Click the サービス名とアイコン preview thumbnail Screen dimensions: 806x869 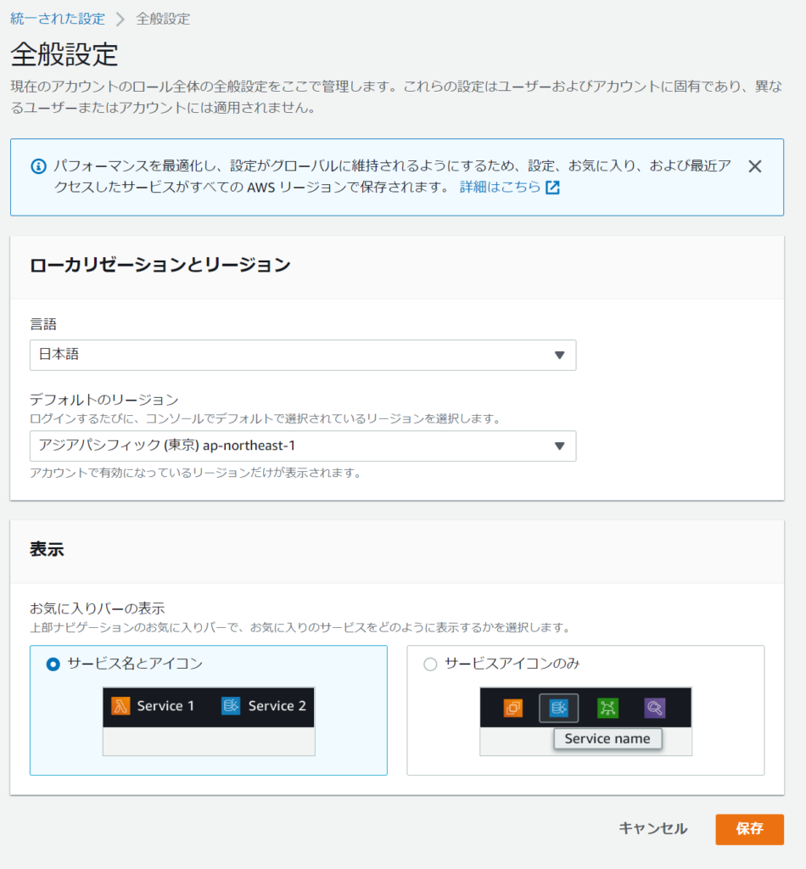209,721
